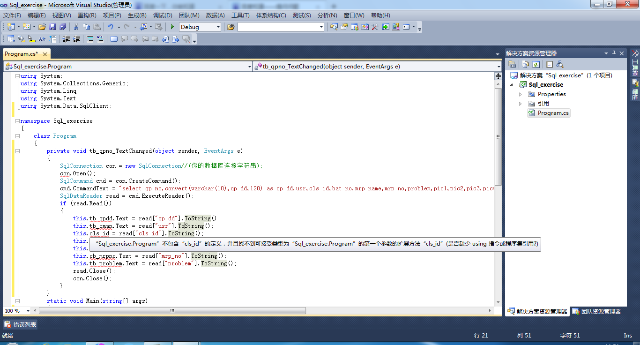This screenshot has width=640, height=345.
Task: Open the Debug configuration dropdown
Action: point(218,27)
